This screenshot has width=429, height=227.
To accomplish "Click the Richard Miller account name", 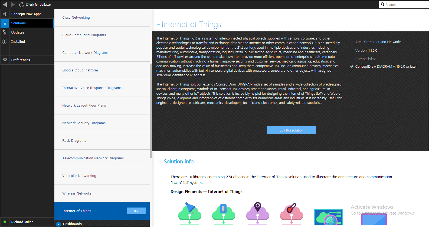I will (22, 222).
